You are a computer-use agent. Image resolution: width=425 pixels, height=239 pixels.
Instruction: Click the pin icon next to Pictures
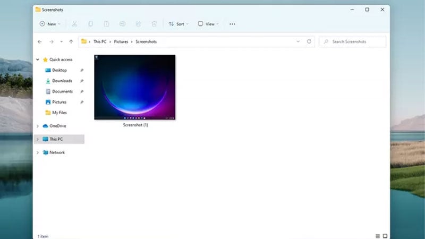82,102
